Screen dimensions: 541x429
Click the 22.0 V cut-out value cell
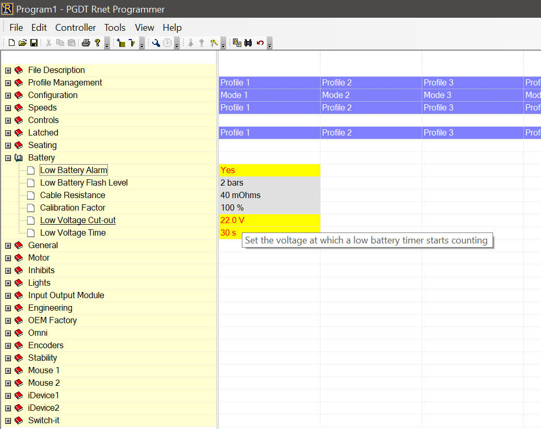pos(269,220)
